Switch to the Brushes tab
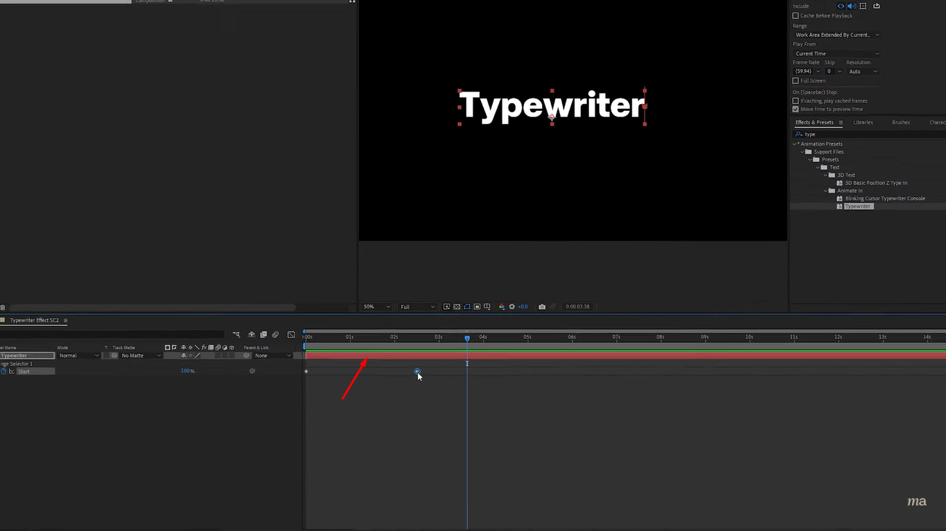Viewport: 946px width, 531px height. tap(900, 122)
